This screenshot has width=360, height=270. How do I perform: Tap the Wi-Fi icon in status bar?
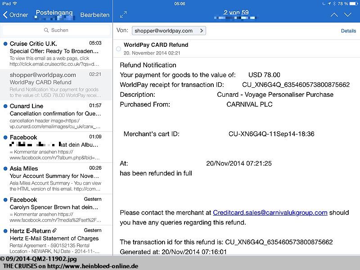[x=15, y=4]
